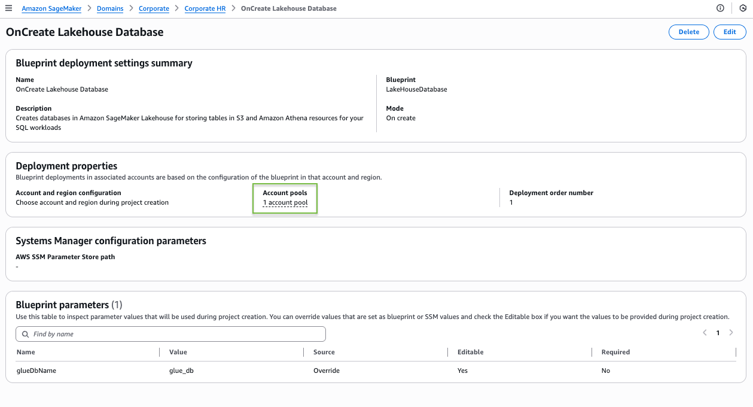Click the LakeHouseDatabase blueprint value
Screen dimensions: 753x407
[417, 89]
